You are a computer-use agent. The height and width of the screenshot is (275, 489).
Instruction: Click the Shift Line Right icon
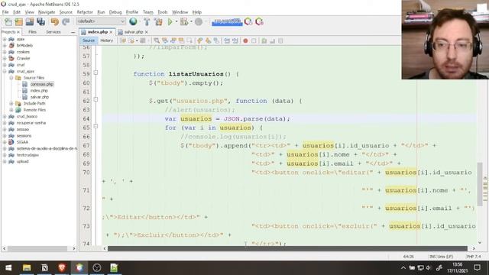[x=235, y=40]
